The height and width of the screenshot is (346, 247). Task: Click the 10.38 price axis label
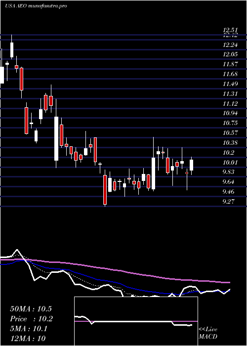(x=230, y=142)
